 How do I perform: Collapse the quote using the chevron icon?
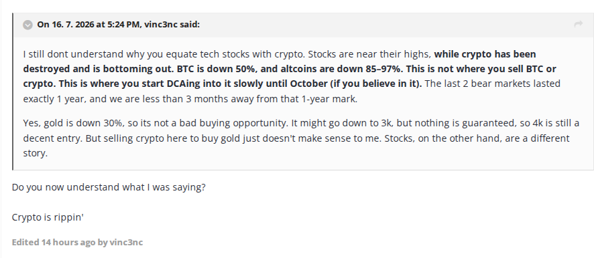27,25
